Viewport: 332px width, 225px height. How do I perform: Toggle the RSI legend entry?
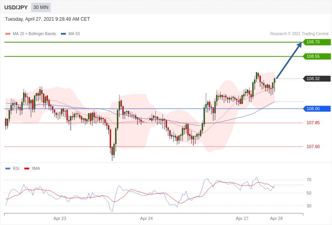tap(12, 168)
